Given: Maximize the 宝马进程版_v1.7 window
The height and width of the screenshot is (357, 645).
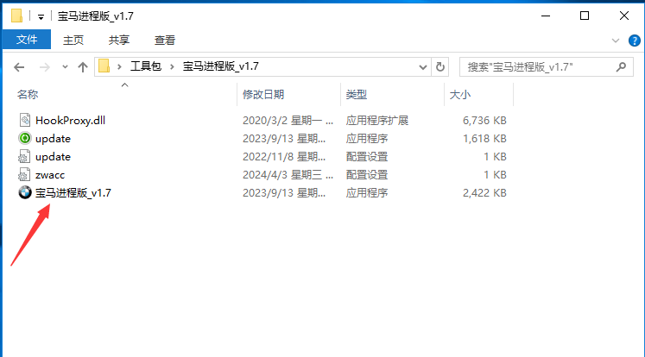Looking at the screenshot, I should (x=584, y=16).
